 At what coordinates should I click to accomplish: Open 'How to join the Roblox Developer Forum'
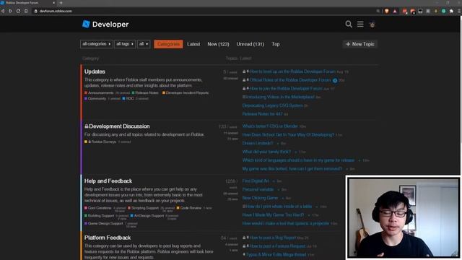pyautogui.click(x=286, y=88)
